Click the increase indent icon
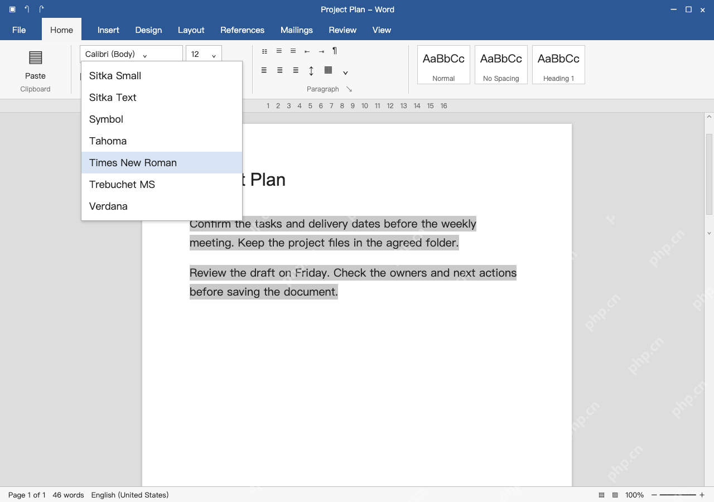The image size is (714, 502). pyautogui.click(x=321, y=51)
